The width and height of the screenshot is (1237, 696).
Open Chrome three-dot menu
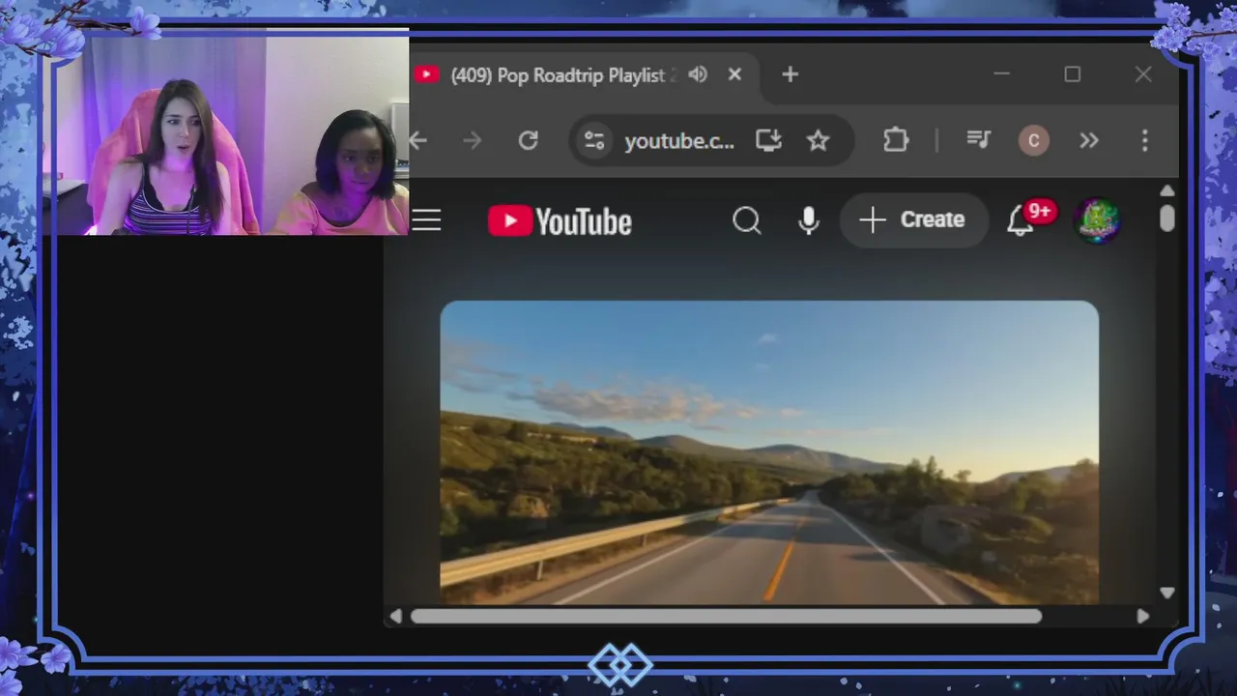1144,141
